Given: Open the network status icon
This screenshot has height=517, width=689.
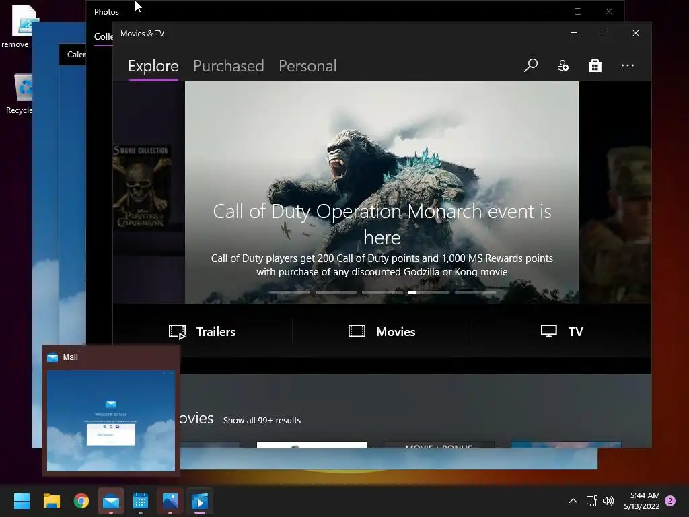Looking at the screenshot, I should point(591,501).
